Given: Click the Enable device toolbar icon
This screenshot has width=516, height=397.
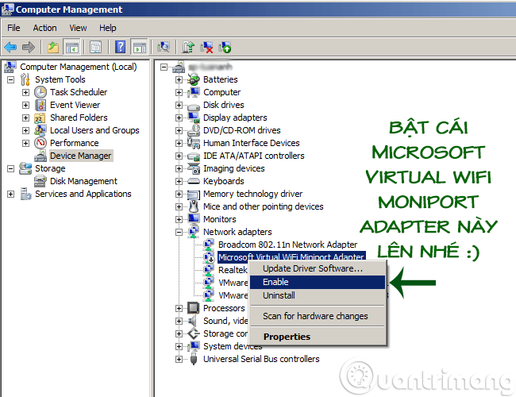Looking at the screenshot, I should pos(225,48).
